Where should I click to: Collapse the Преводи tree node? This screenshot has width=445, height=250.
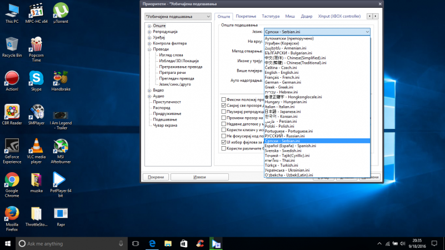click(149, 49)
